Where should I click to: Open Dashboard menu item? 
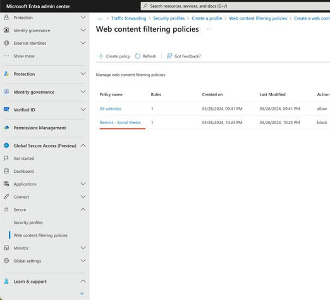click(x=23, y=172)
